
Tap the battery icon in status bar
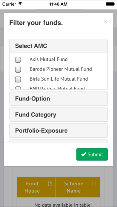point(110,4)
